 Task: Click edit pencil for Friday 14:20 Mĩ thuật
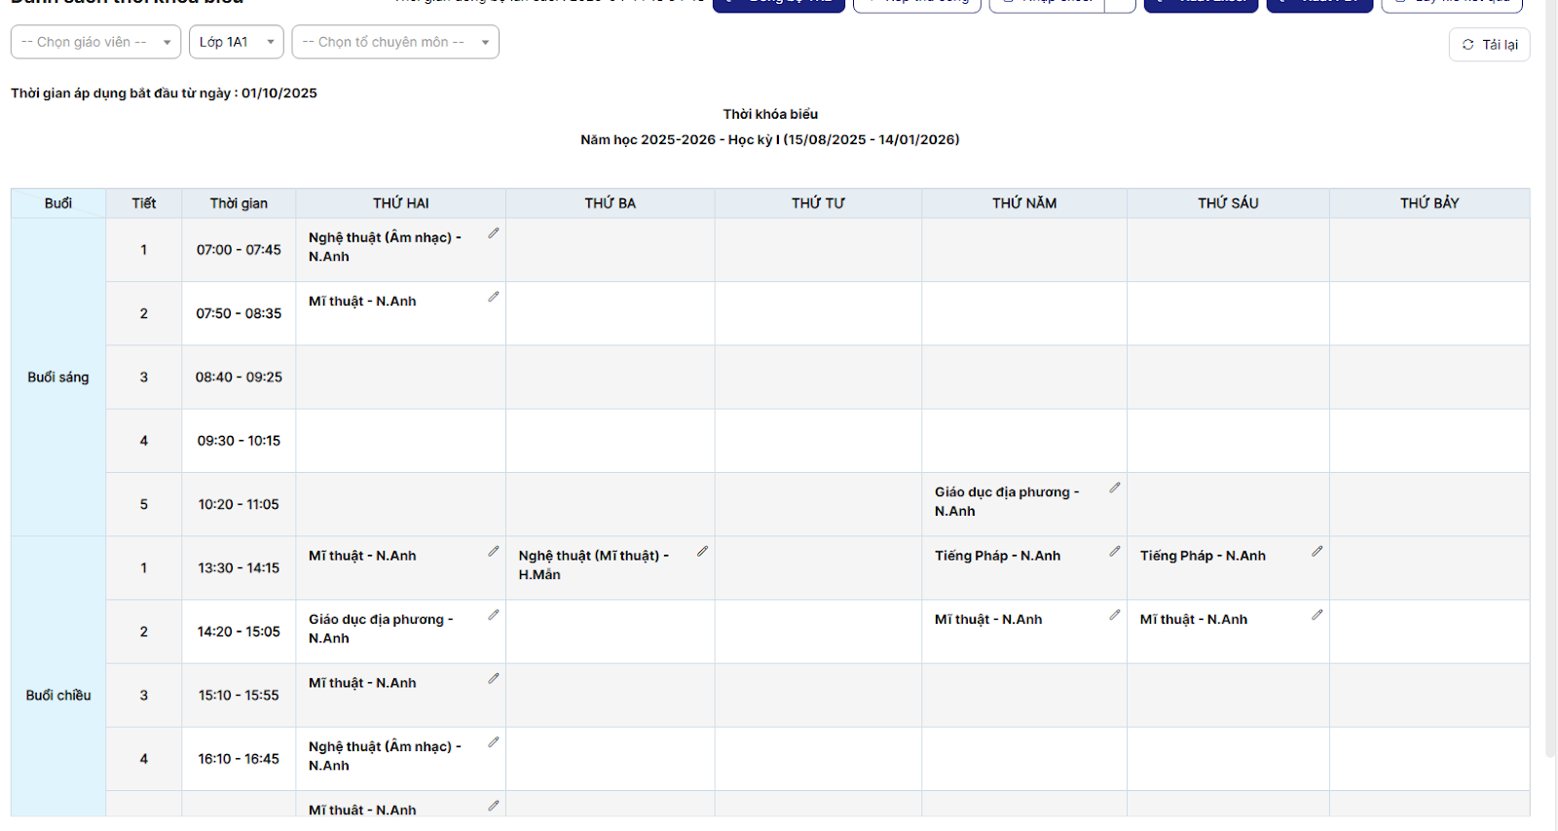pos(1317,615)
